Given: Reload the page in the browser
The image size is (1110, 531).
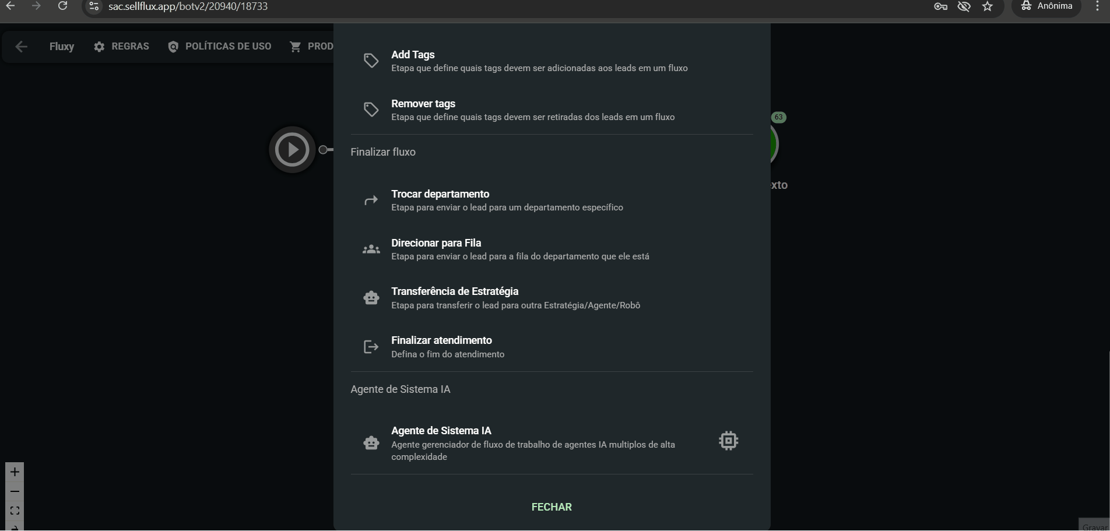Looking at the screenshot, I should pyautogui.click(x=62, y=6).
